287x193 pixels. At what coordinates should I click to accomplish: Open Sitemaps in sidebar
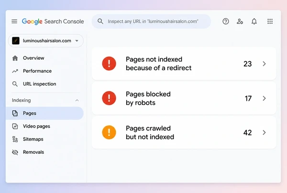33,139
